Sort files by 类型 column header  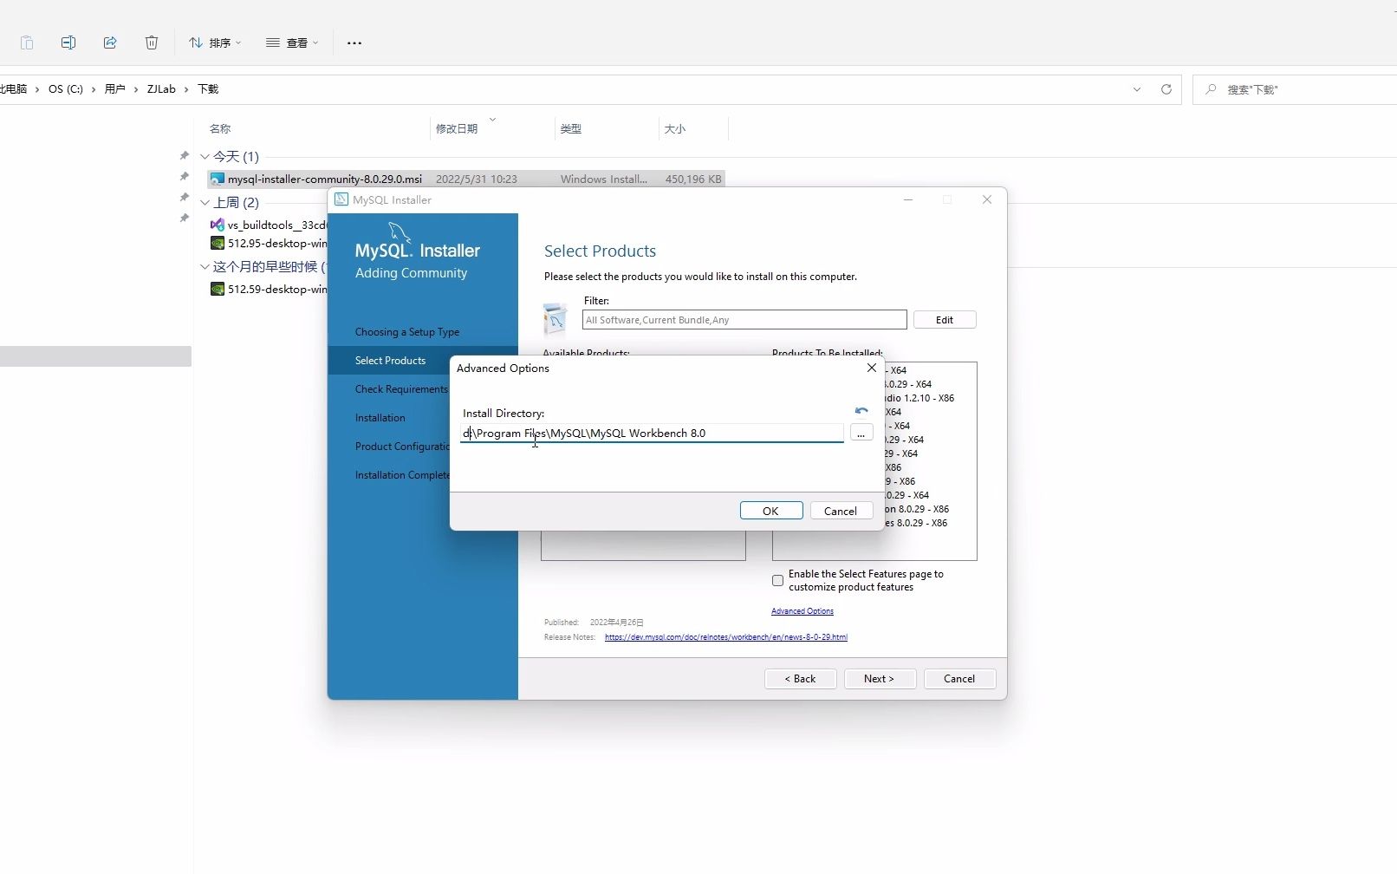[x=570, y=128]
